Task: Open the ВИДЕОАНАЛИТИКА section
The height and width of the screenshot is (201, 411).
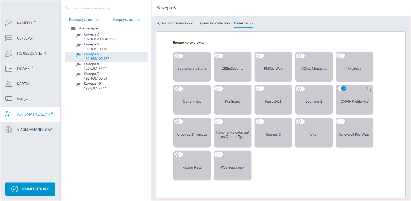Action: point(30,129)
